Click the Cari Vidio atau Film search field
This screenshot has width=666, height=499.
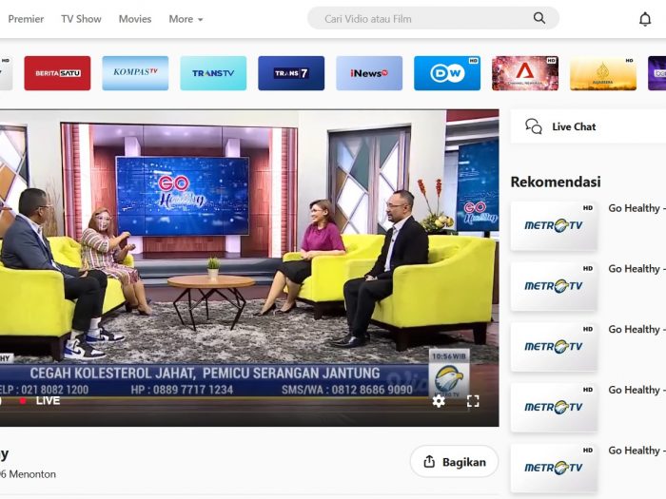[x=433, y=18]
